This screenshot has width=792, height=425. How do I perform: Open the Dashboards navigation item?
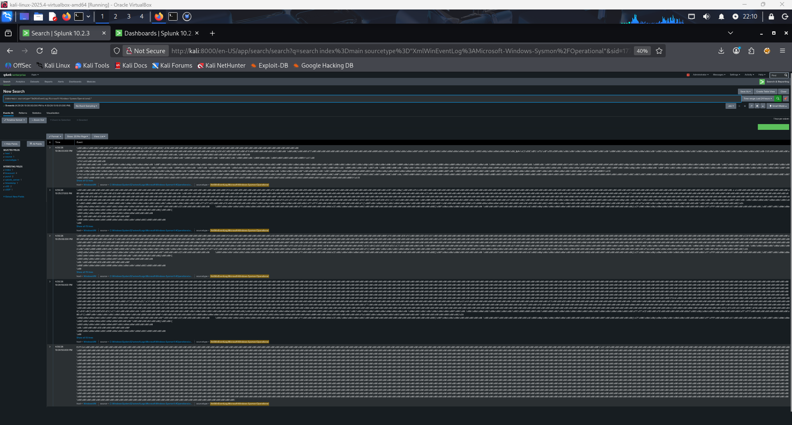[x=75, y=82]
